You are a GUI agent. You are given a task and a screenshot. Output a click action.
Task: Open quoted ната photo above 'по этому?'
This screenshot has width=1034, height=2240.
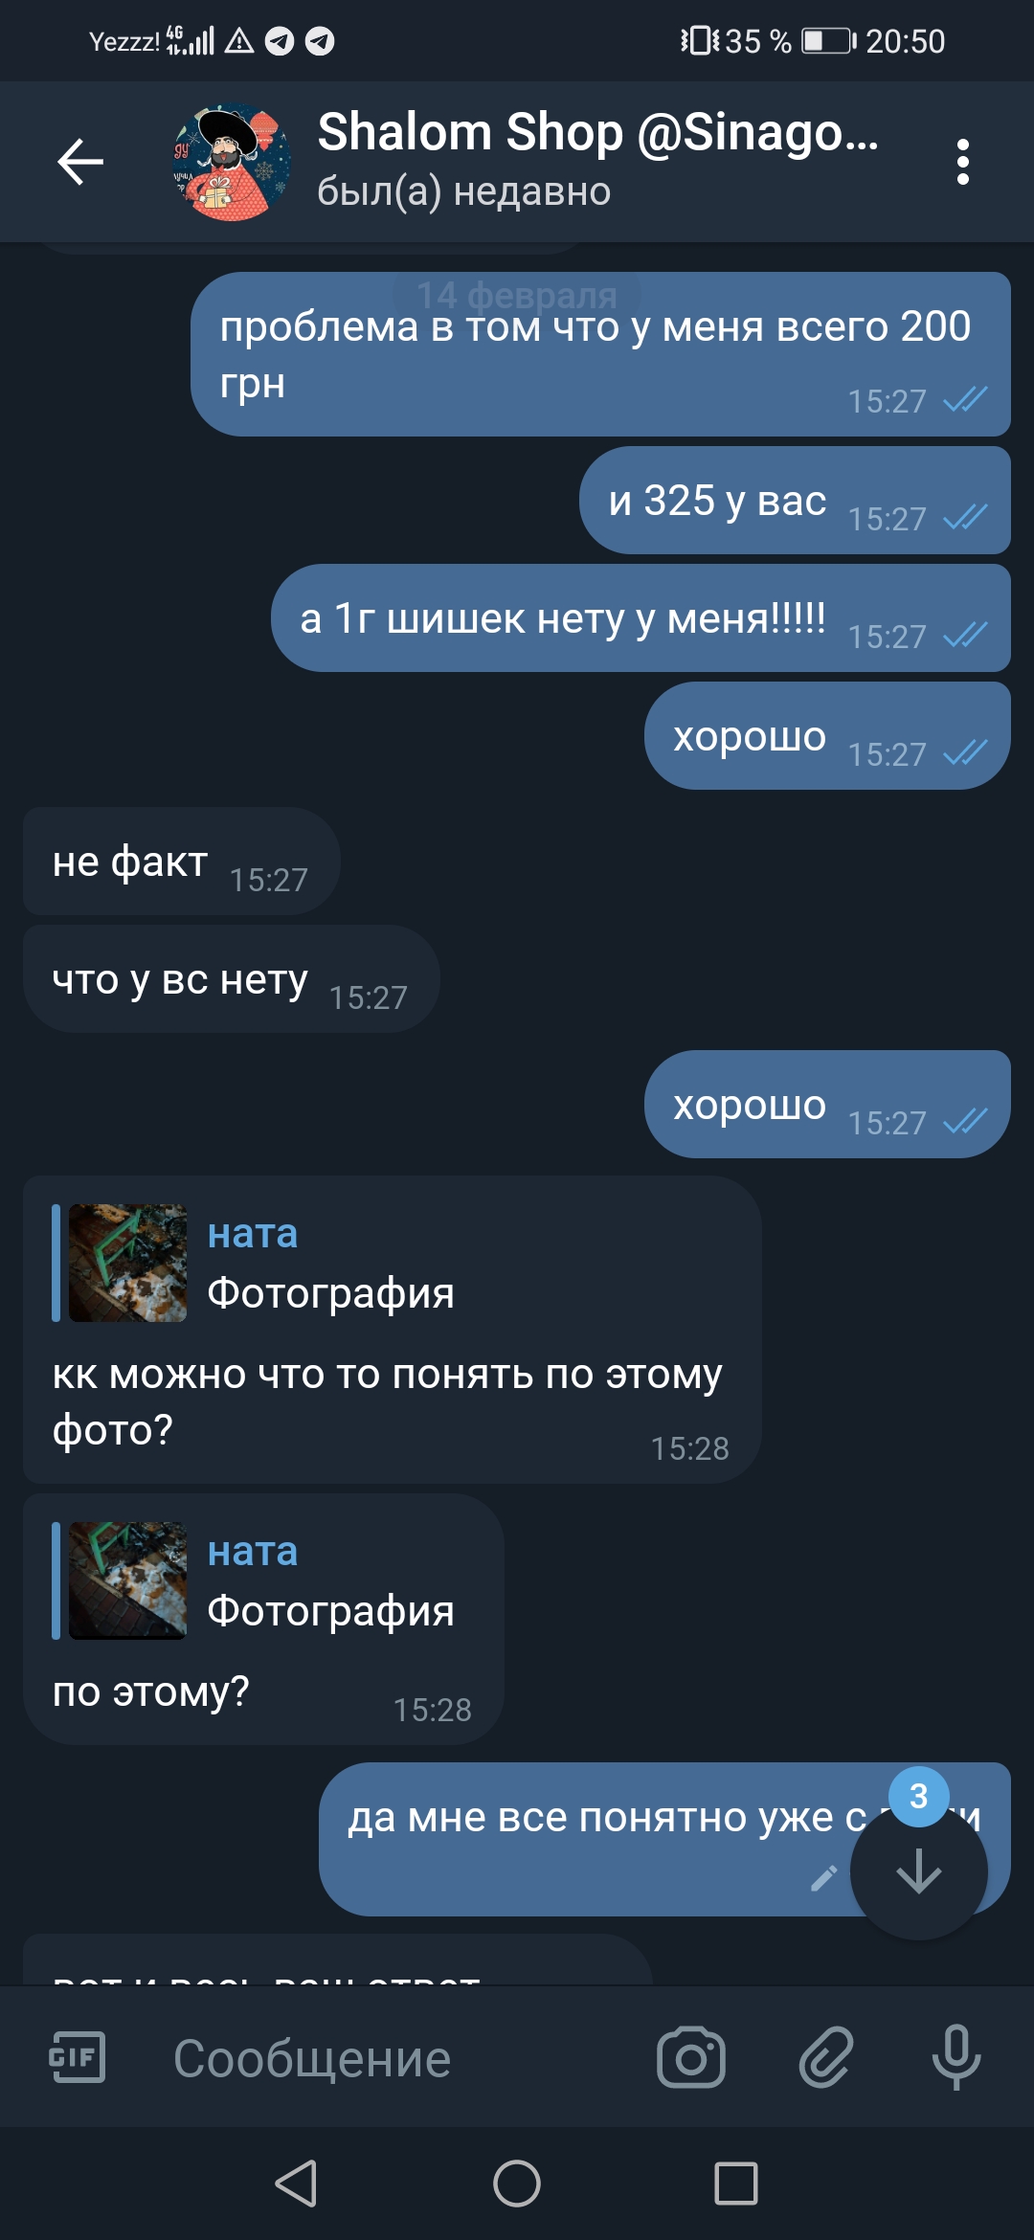click(128, 1580)
